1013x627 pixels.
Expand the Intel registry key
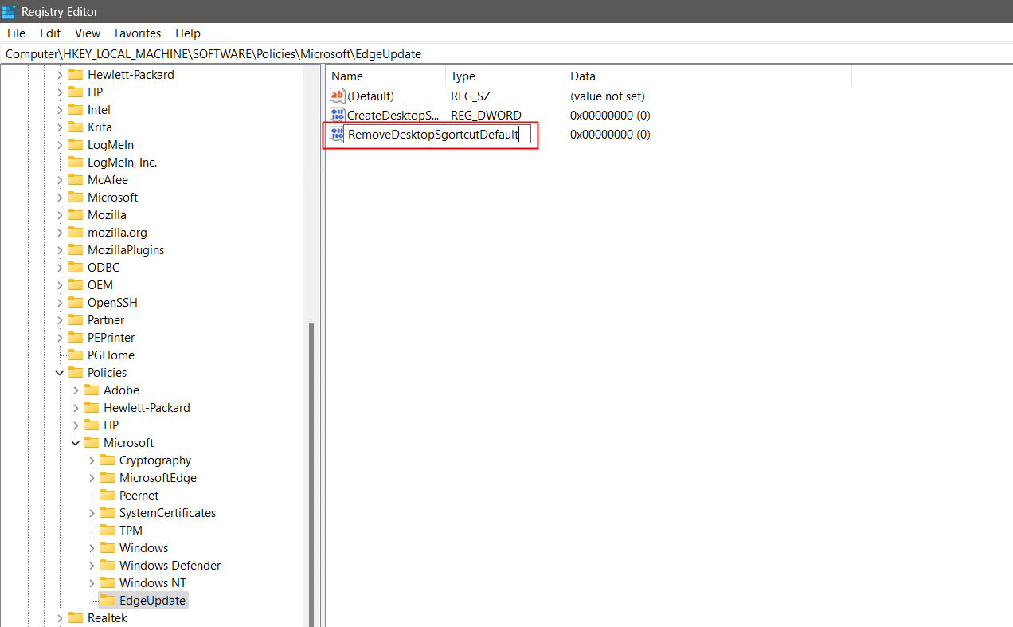point(60,109)
